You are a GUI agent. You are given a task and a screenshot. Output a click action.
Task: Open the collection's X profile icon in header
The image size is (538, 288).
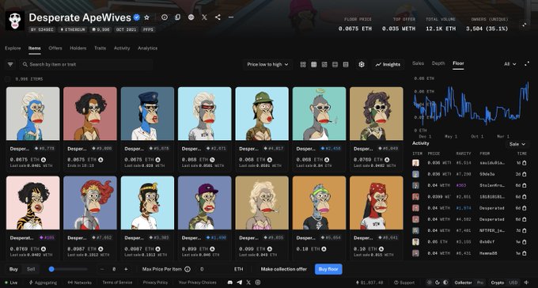point(204,17)
